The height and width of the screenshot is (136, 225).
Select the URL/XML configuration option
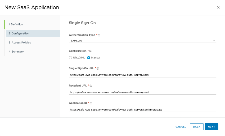coord(70,58)
